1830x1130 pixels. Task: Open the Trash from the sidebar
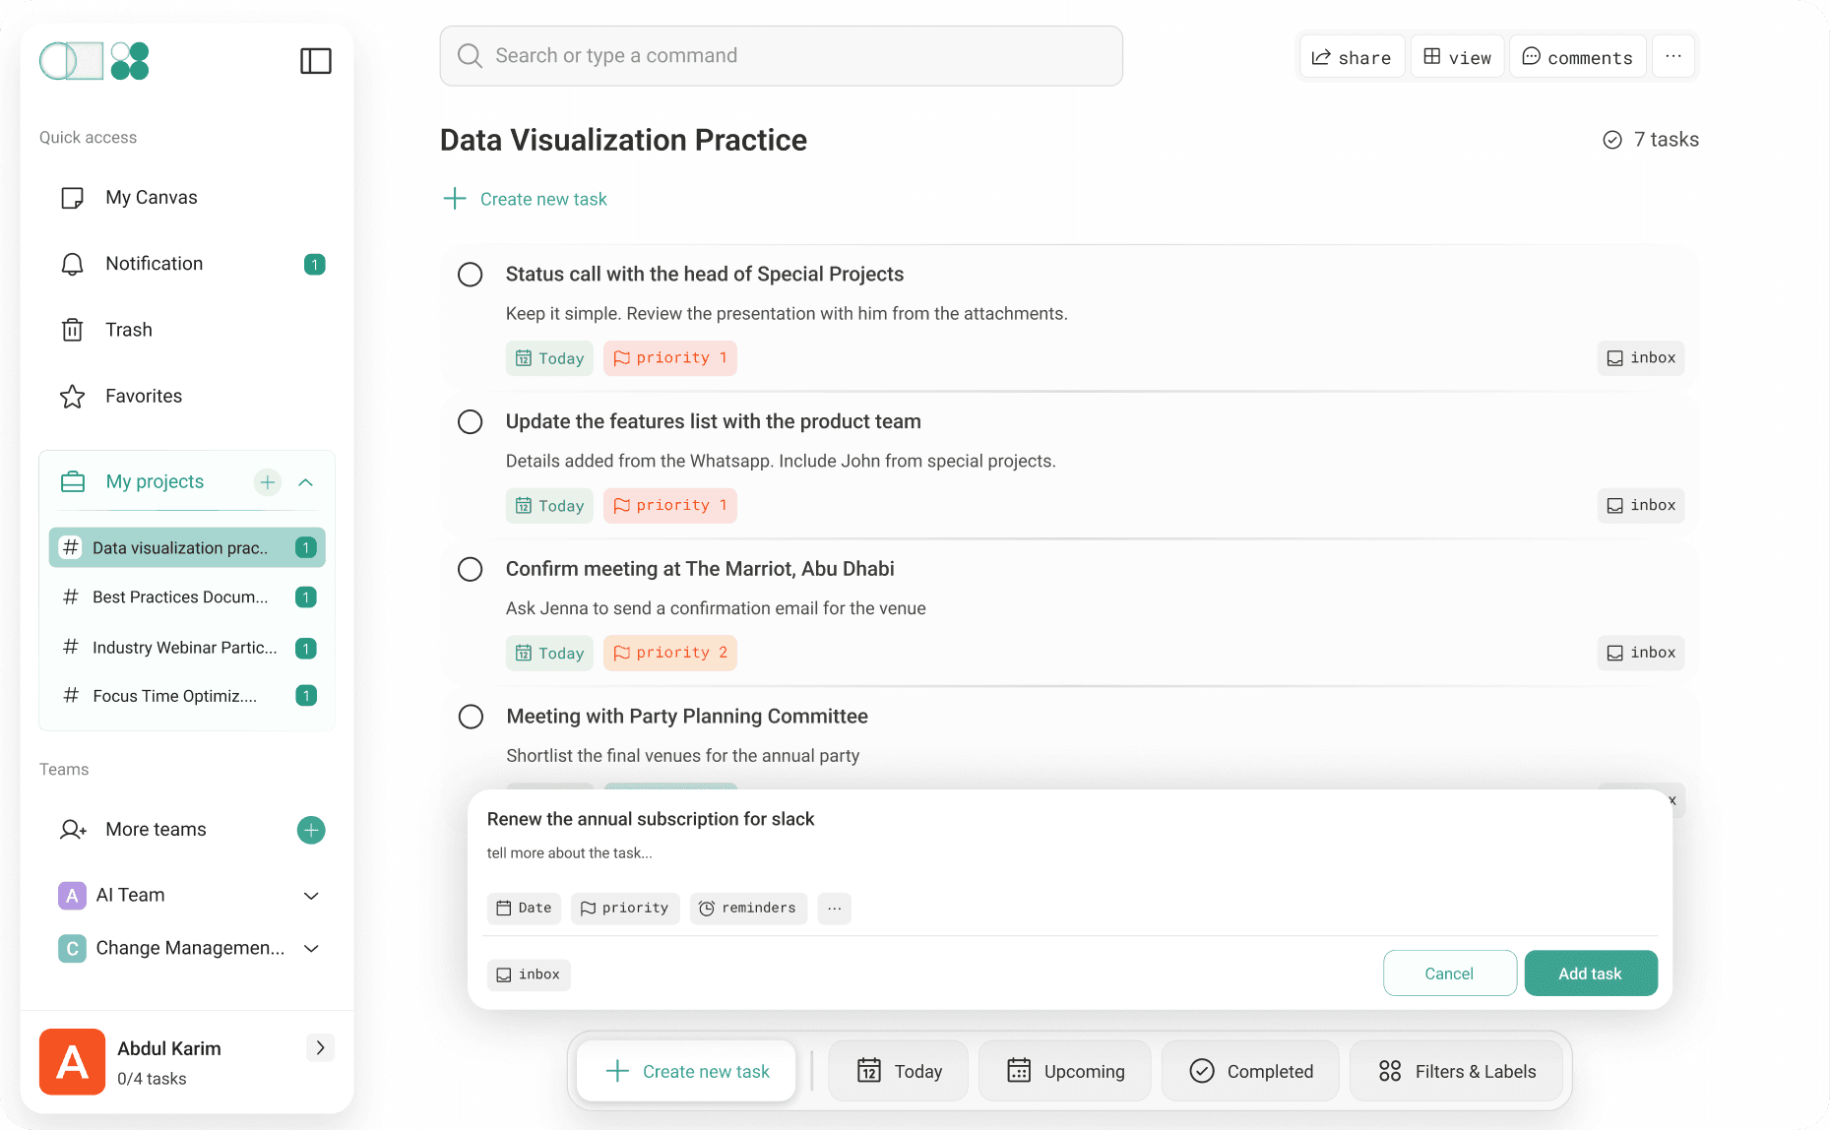(x=128, y=329)
